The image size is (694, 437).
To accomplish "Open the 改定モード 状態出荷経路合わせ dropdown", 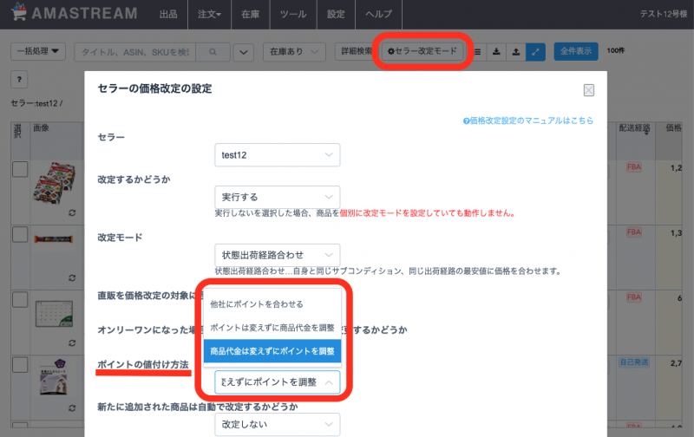I will [278, 255].
